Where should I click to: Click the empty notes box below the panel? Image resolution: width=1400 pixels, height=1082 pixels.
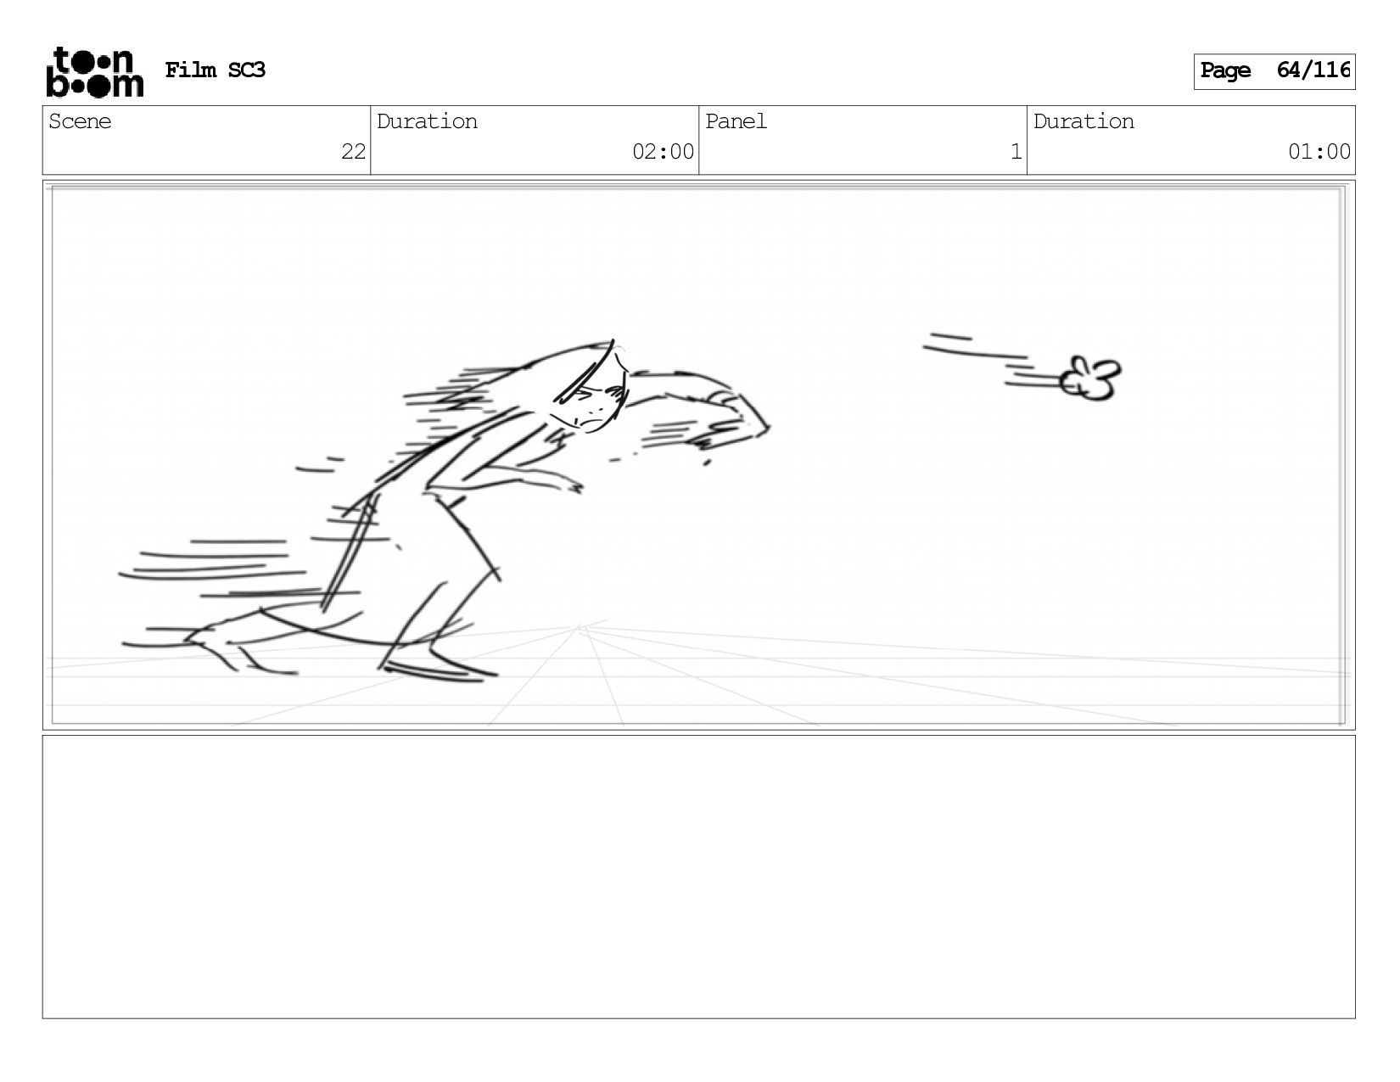698,877
